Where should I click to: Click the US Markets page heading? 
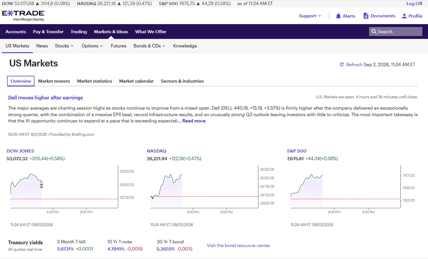tap(34, 63)
